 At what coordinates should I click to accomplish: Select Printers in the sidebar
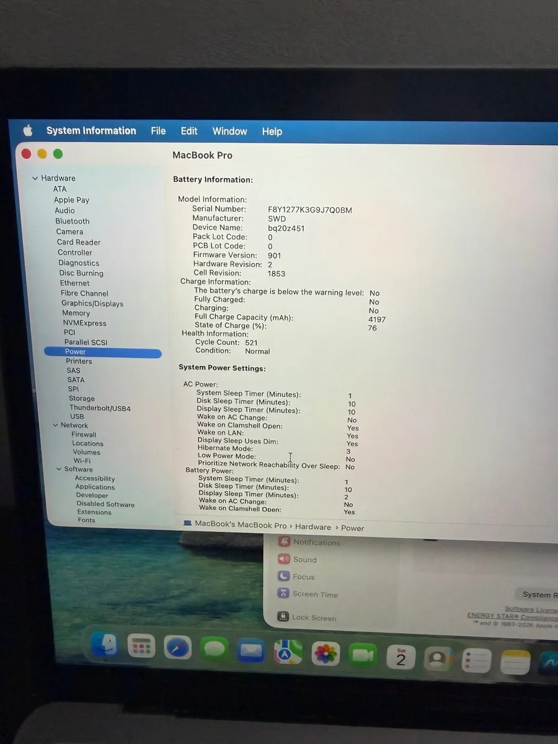pyautogui.click(x=79, y=361)
